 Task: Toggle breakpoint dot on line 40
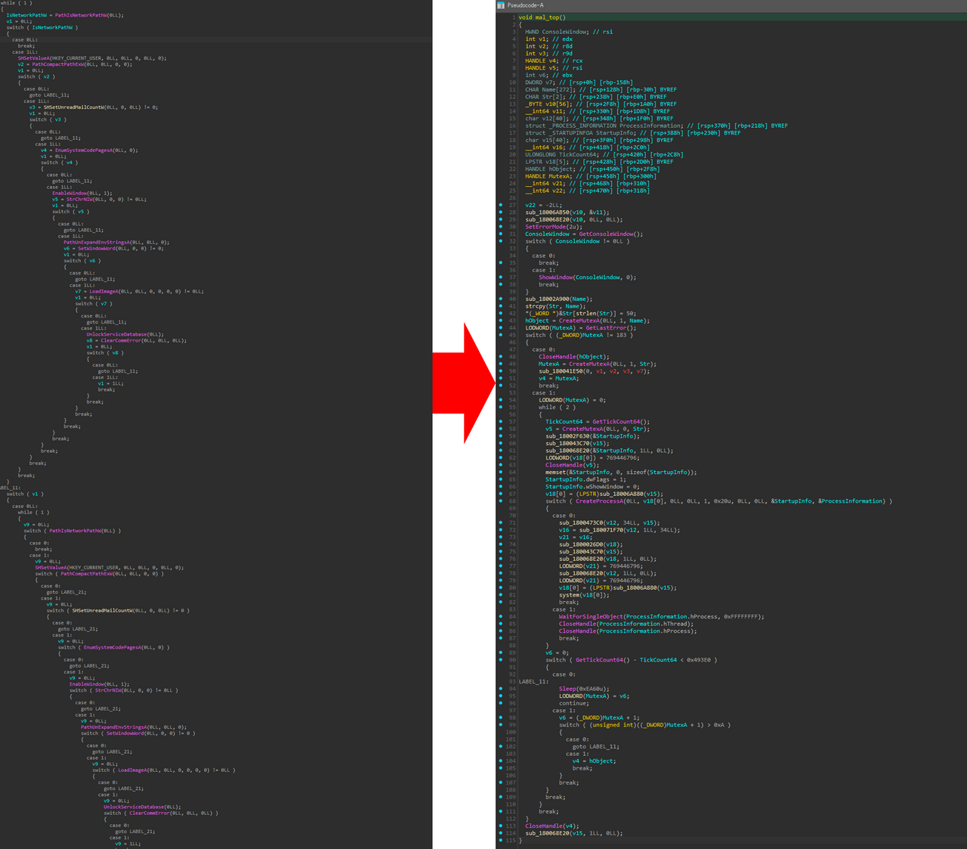(500, 299)
